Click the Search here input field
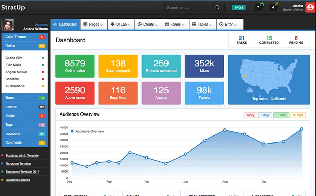 [x=186, y=7]
